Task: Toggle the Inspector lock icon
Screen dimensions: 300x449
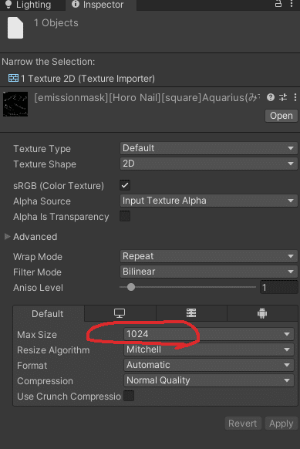Action: tap(278, 4)
